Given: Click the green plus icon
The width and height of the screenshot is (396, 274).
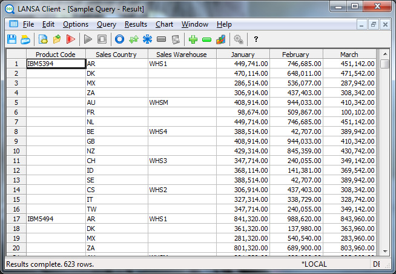Looking at the screenshot, I should (x=193, y=39).
